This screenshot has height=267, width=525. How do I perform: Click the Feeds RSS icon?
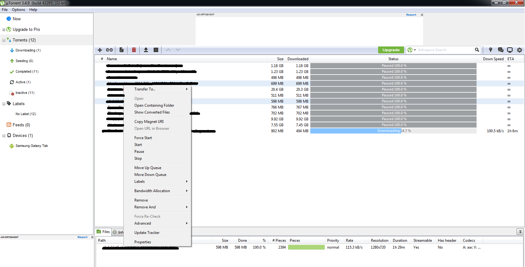pyautogui.click(x=9, y=125)
